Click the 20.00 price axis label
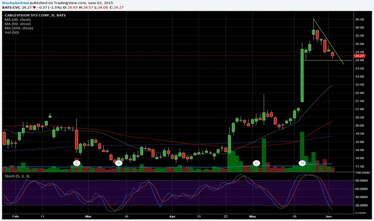The image size is (374, 221). (x=360, y=125)
